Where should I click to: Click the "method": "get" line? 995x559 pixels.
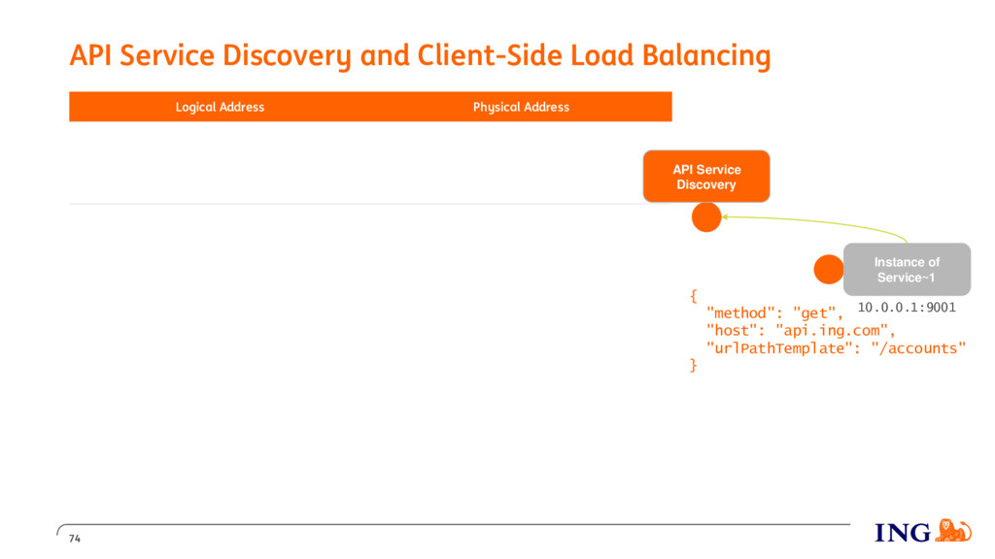click(774, 313)
